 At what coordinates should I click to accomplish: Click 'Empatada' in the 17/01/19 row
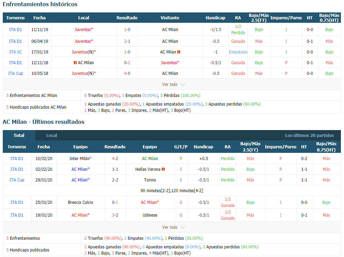coord(238,52)
